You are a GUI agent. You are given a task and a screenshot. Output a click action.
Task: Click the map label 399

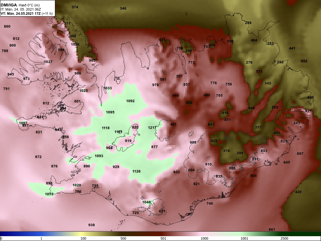240,153
